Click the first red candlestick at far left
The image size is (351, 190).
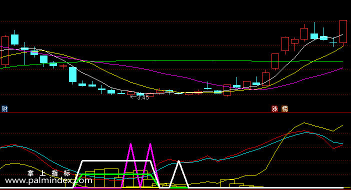(x=5, y=51)
